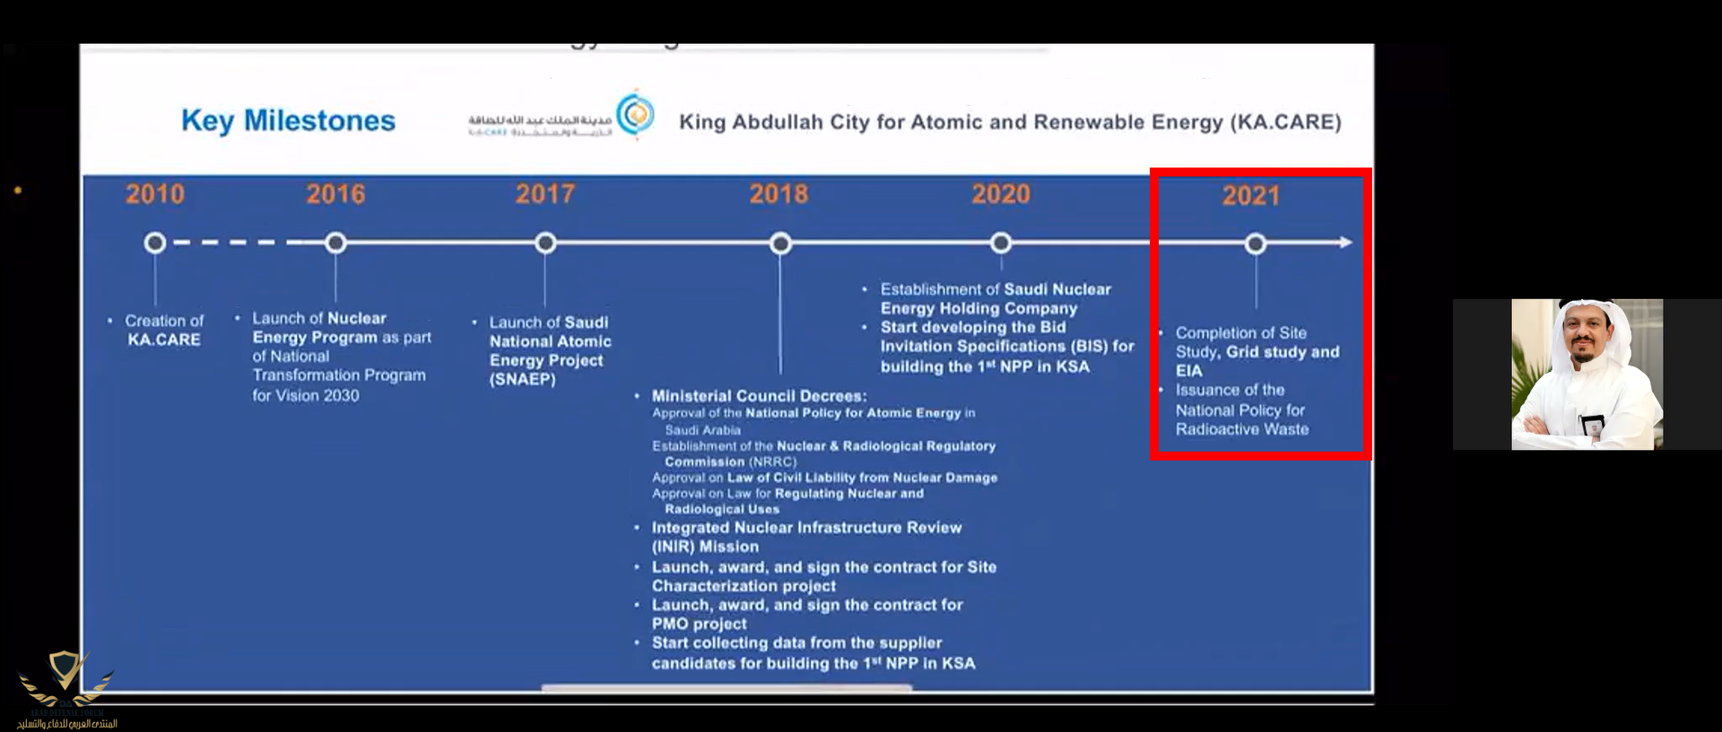Click the "PMO project" contract bullet
Screen dimensions: 1722x732
(x=798, y=615)
